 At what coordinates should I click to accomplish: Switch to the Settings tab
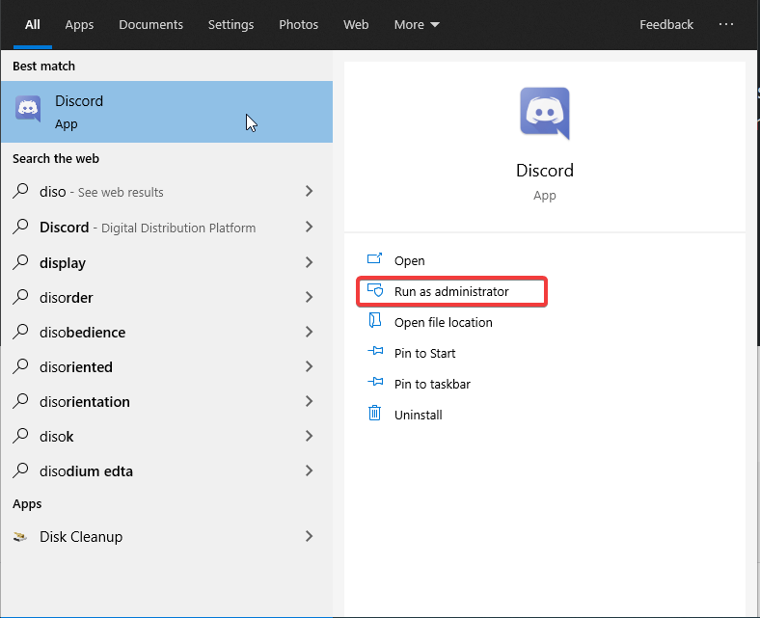click(x=231, y=25)
